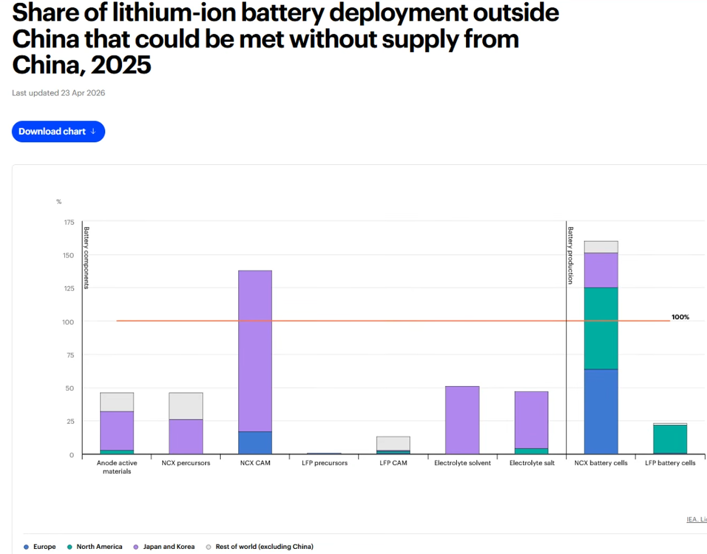
Task: Click the purple segment of NCX battery cells
Action: [601, 270]
